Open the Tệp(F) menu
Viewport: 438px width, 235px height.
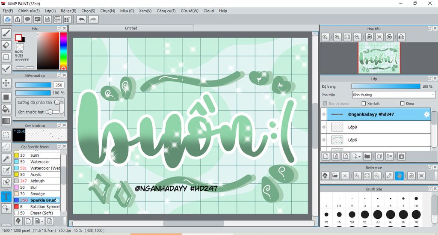tap(8, 11)
